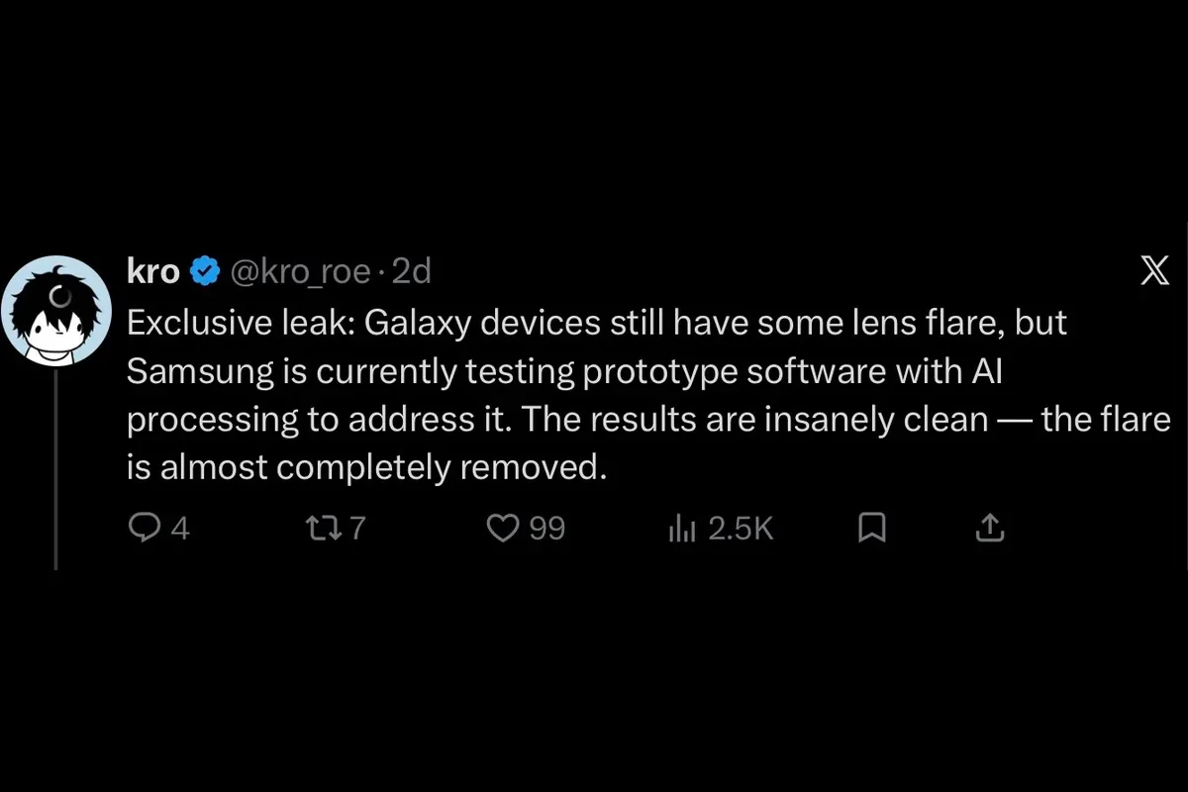Open the post by clicking 'Exclusive leak' line
The width and height of the screenshot is (1188, 792).
[597, 324]
